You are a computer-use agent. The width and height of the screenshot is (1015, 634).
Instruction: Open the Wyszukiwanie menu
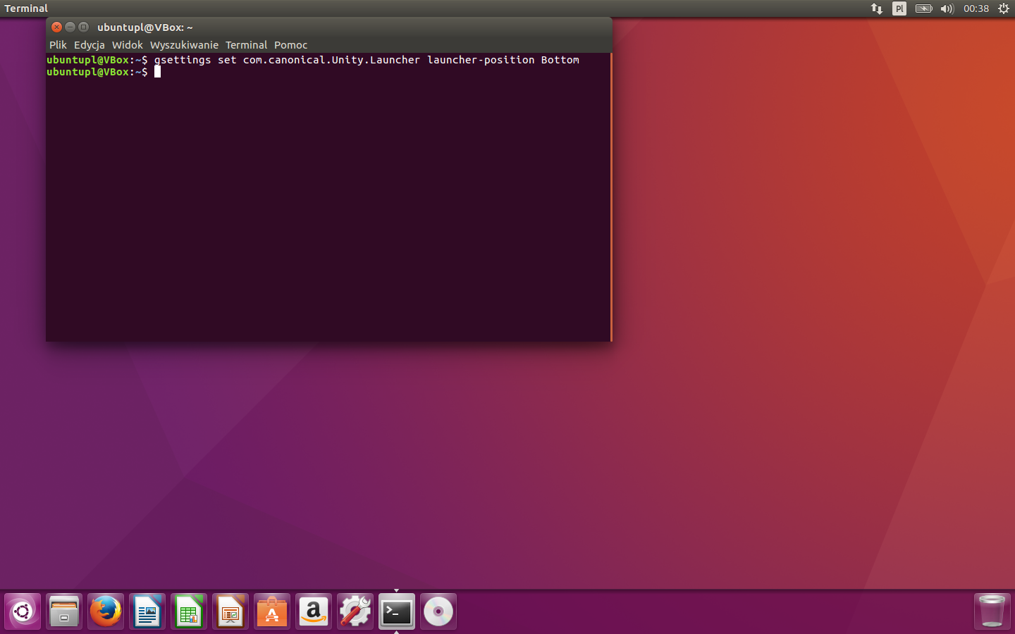click(x=184, y=45)
